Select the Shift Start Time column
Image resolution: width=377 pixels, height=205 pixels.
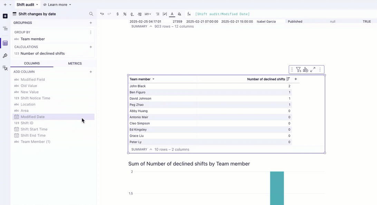tap(54, 129)
